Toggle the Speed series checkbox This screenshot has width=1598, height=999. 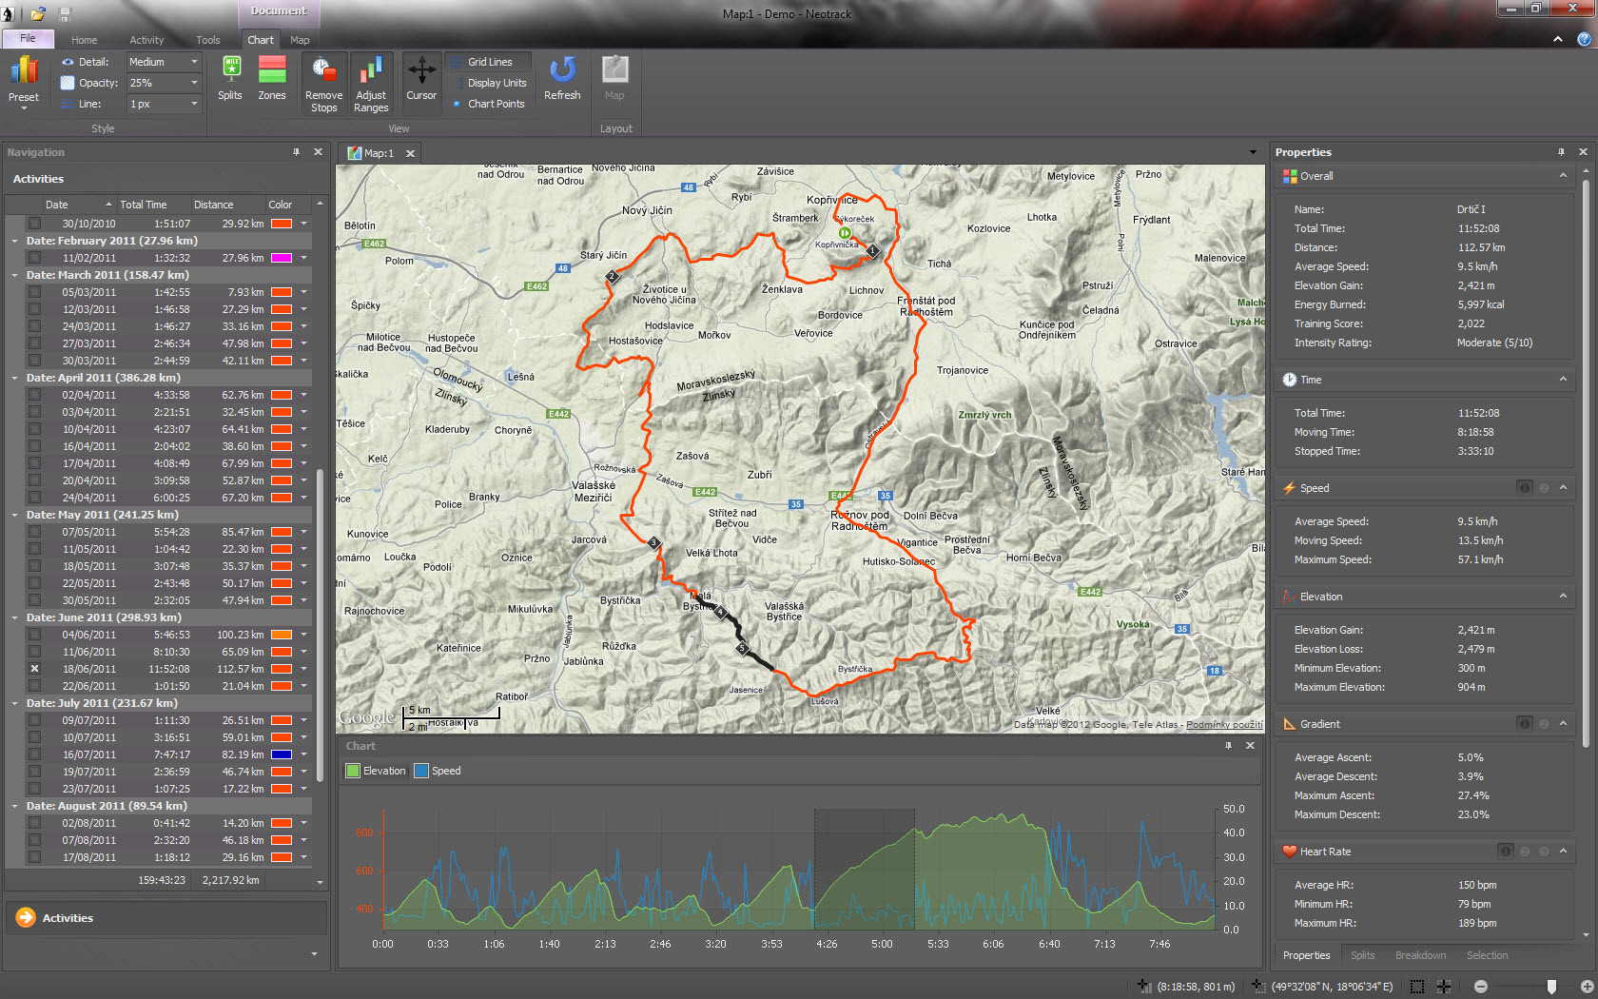[x=421, y=771]
